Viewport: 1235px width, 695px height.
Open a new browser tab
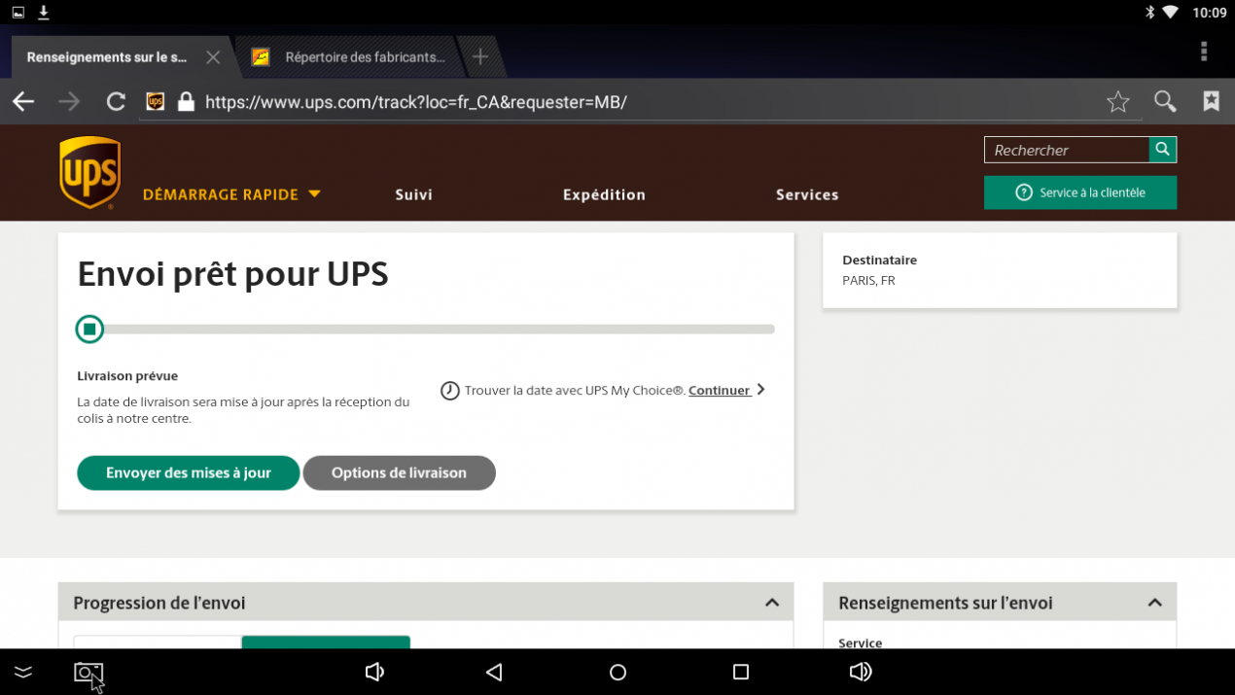[479, 57]
